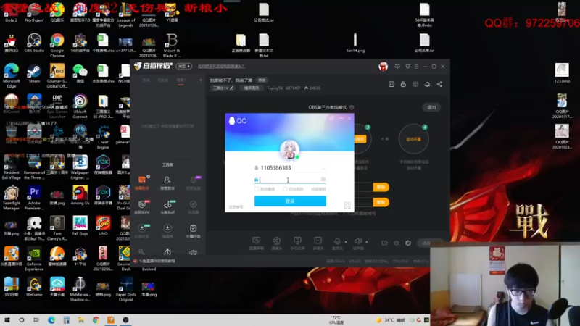Open the settings gear in the streaming toolbar

(408, 243)
